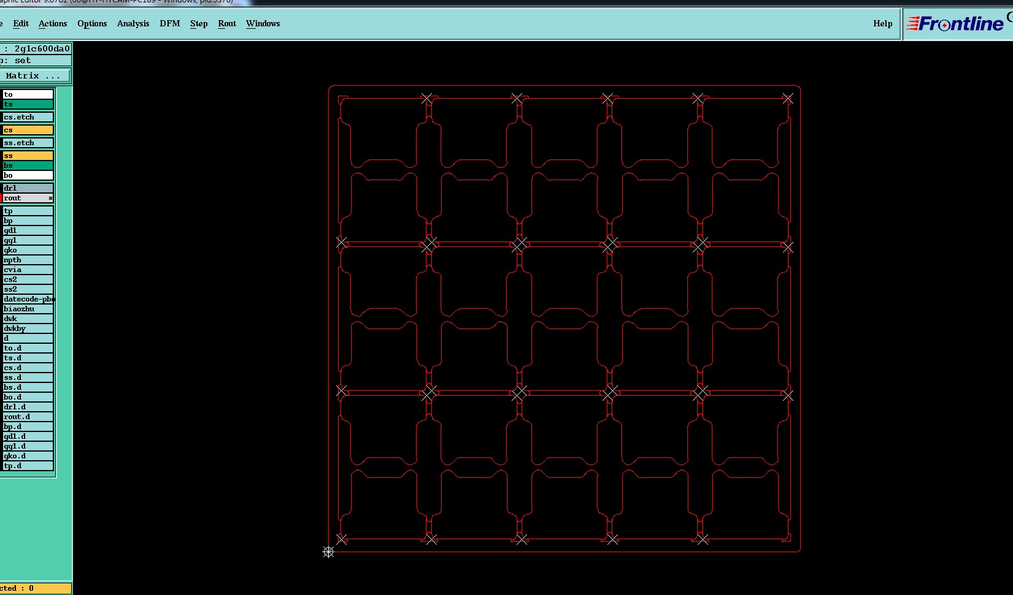
Task: Select the 'gd1' layer row
Action: click(x=28, y=230)
